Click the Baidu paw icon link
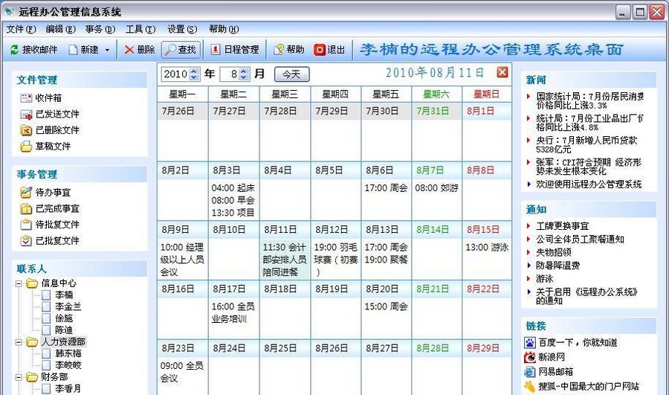This screenshot has height=395, width=669. pyautogui.click(x=529, y=342)
